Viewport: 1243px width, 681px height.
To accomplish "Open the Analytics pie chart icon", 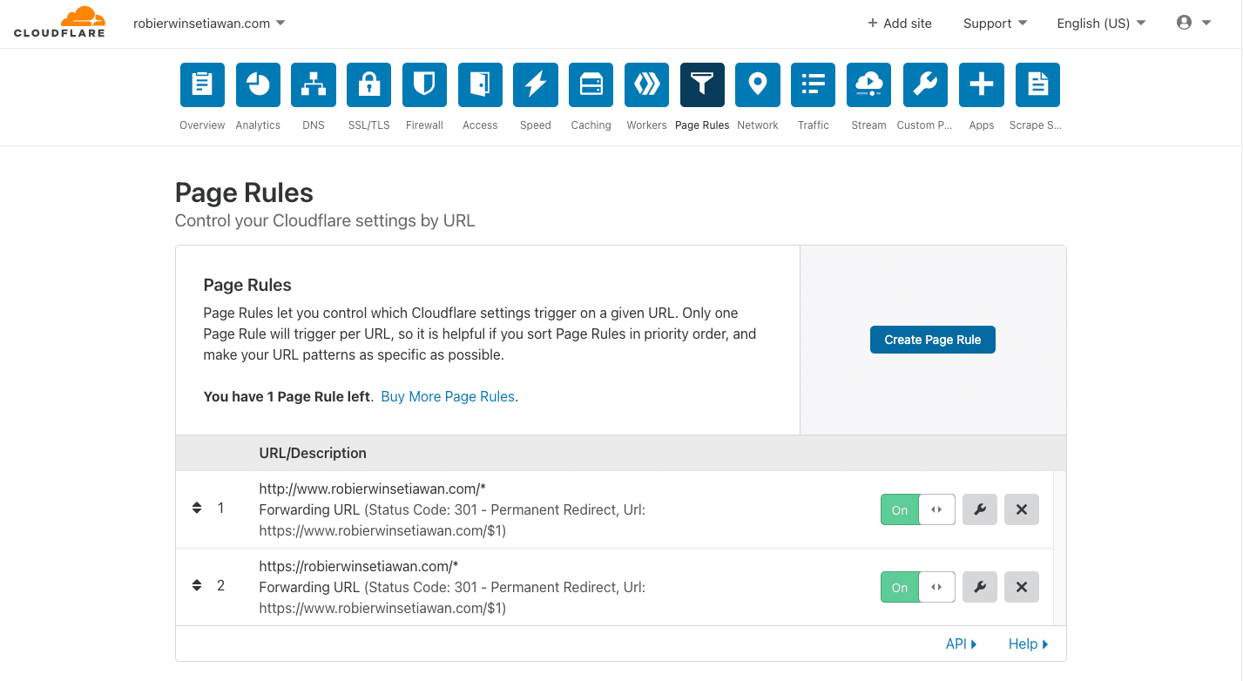I will (x=258, y=84).
